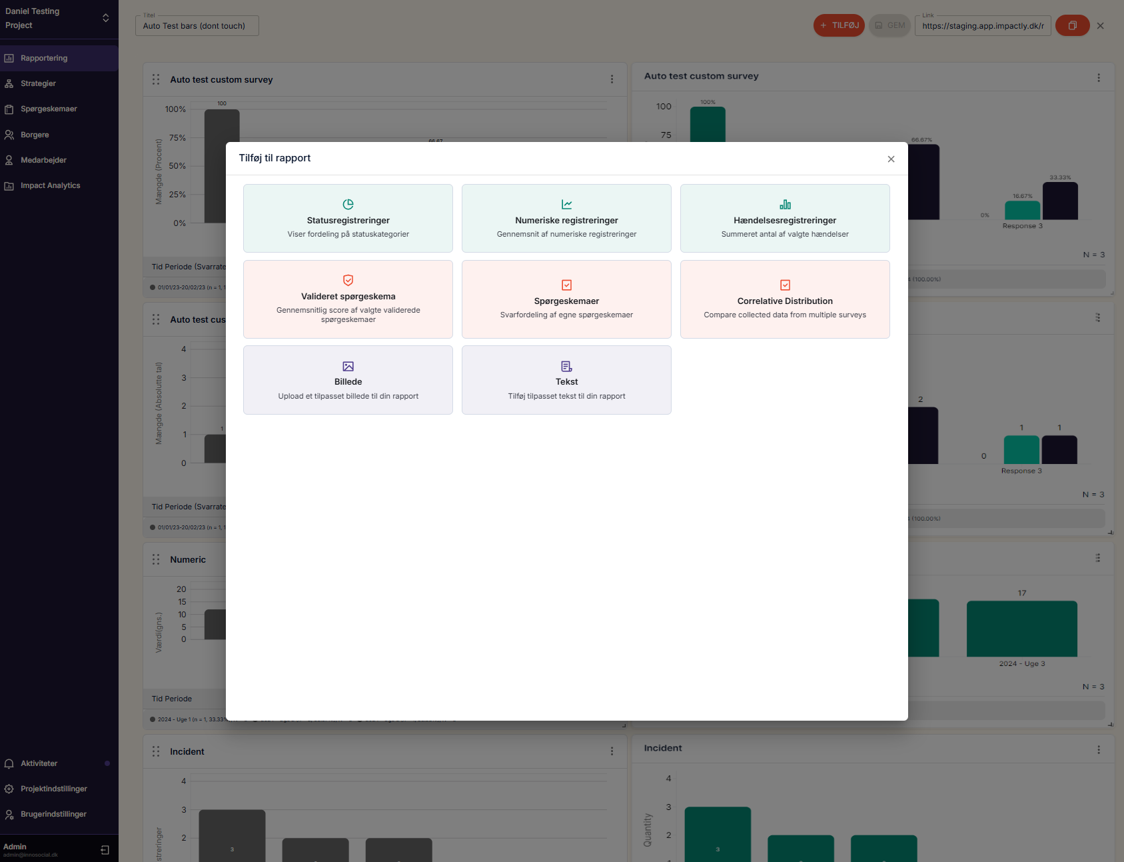Click the Borgere people icon
Screen dimensions: 1124x862
(x=9, y=135)
